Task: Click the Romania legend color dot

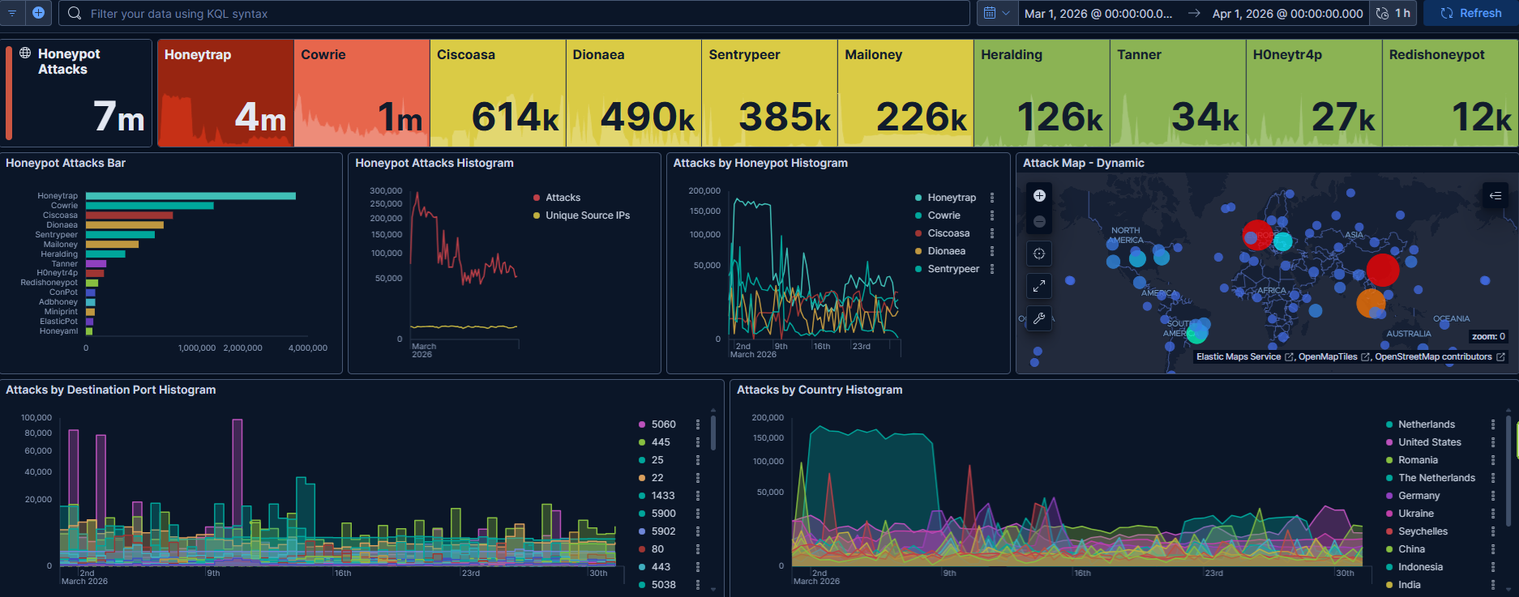Action: pos(1389,460)
